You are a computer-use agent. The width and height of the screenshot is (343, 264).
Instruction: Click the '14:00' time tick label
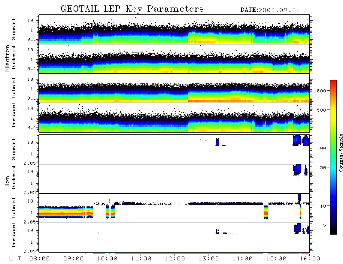(x=242, y=259)
